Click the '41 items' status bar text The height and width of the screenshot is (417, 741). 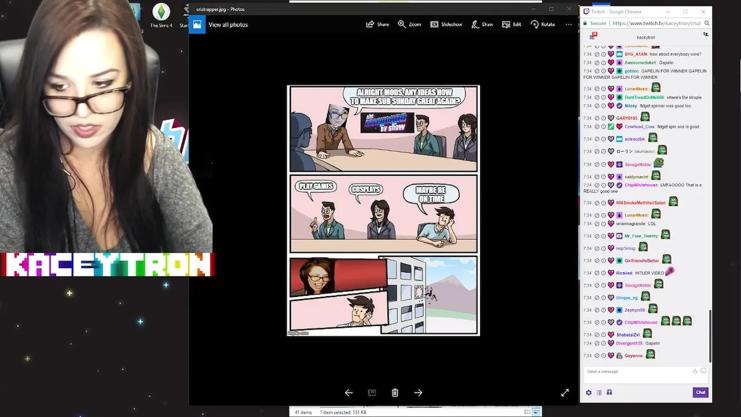tap(303, 412)
